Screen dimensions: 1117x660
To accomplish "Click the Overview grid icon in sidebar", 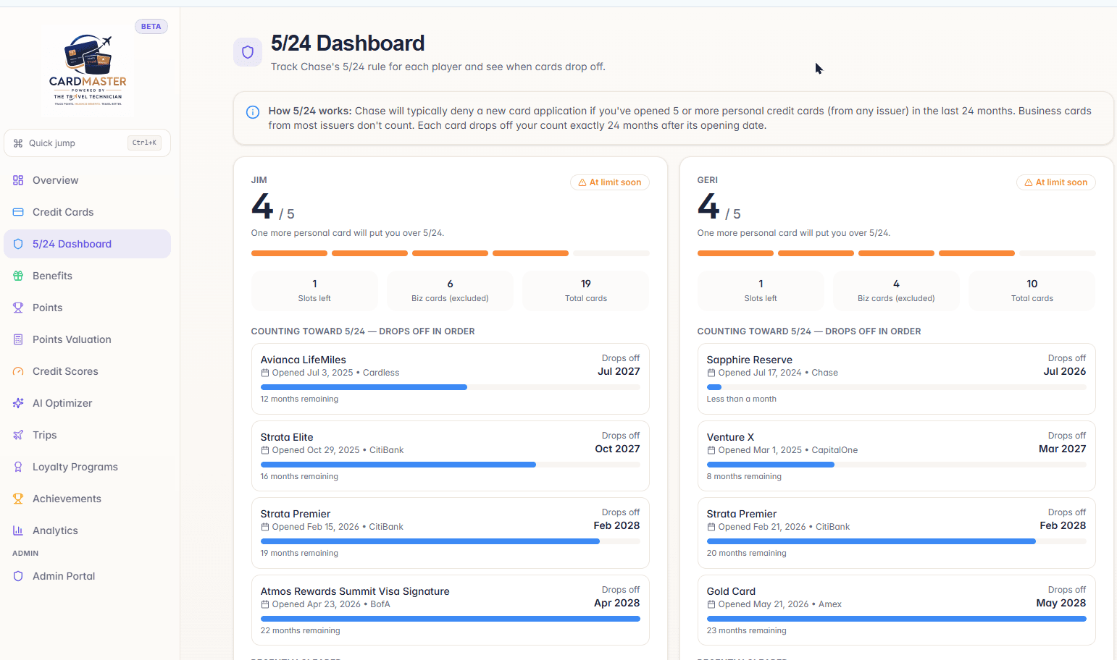I will coord(18,180).
